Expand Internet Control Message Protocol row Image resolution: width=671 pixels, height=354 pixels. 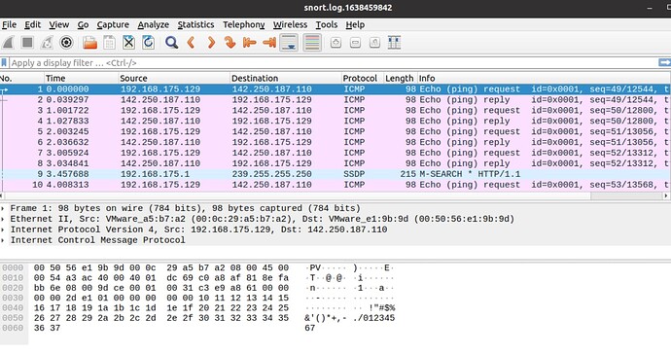(x=4, y=240)
